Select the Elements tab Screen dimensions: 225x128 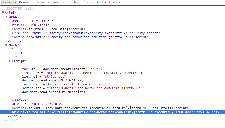click(9, 2)
